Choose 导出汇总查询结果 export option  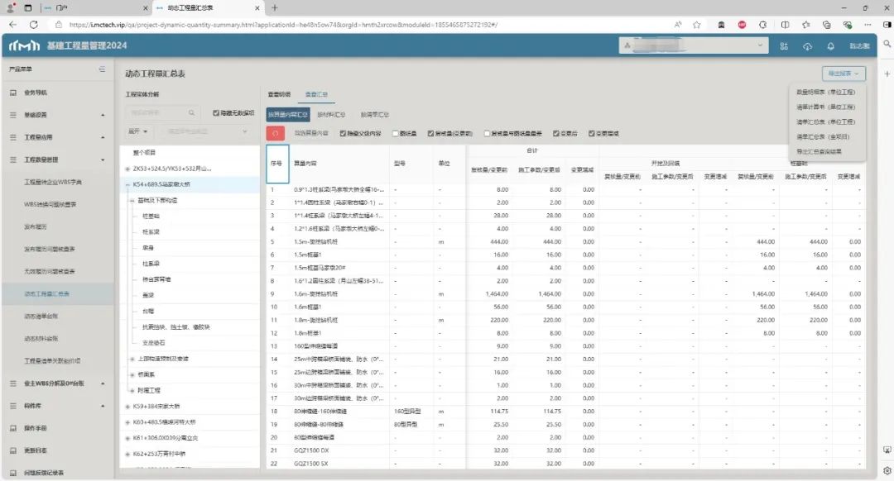[819, 151]
